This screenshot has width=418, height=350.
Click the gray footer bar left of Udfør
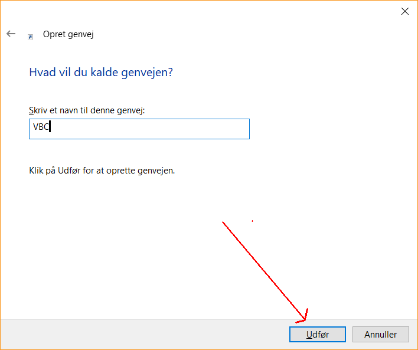click(144, 335)
